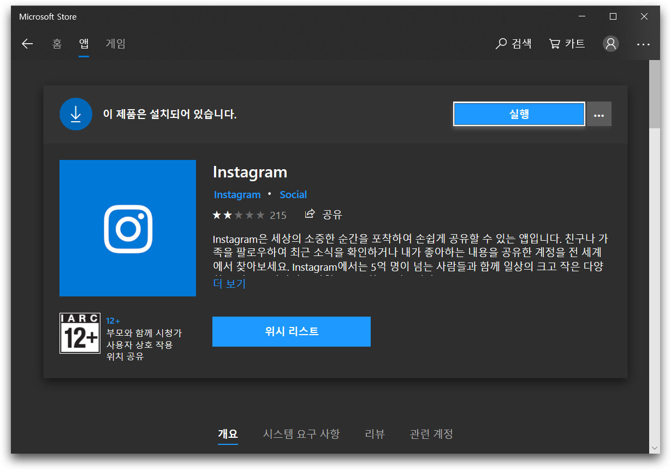Click the Instagram title text
Image resolution: width=671 pixels, height=470 pixels.
click(x=250, y=172)
